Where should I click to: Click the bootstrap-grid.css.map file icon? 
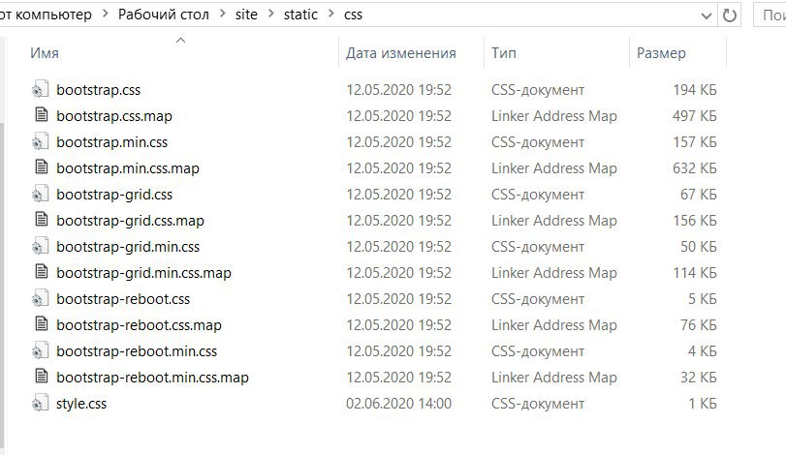pos(41,219)
